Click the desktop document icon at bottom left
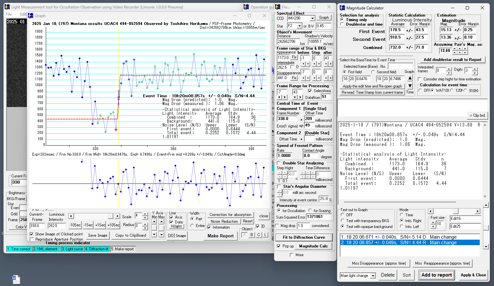 click(x=16, y=279)
